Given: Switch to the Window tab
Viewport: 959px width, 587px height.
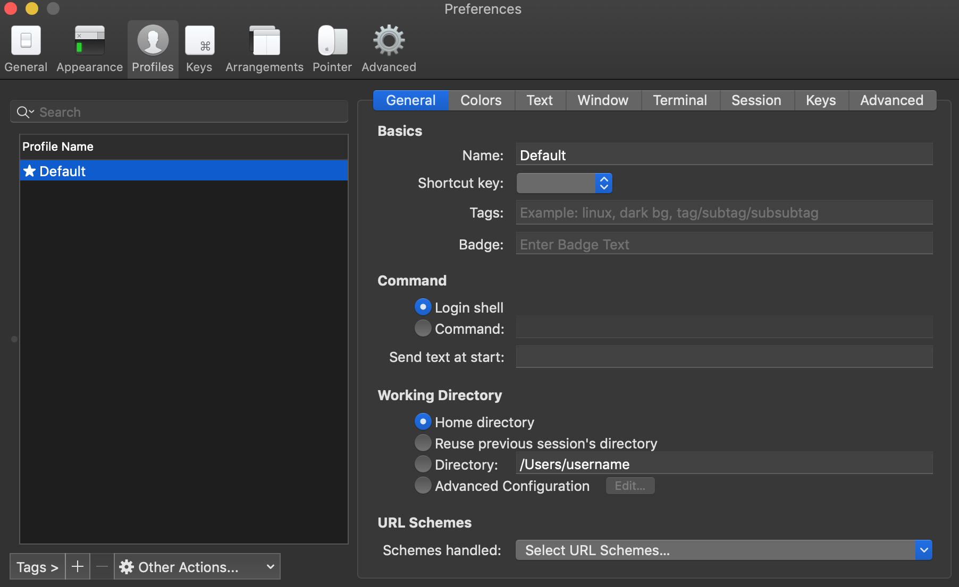Looking at the screenshot, I should 603,100.
